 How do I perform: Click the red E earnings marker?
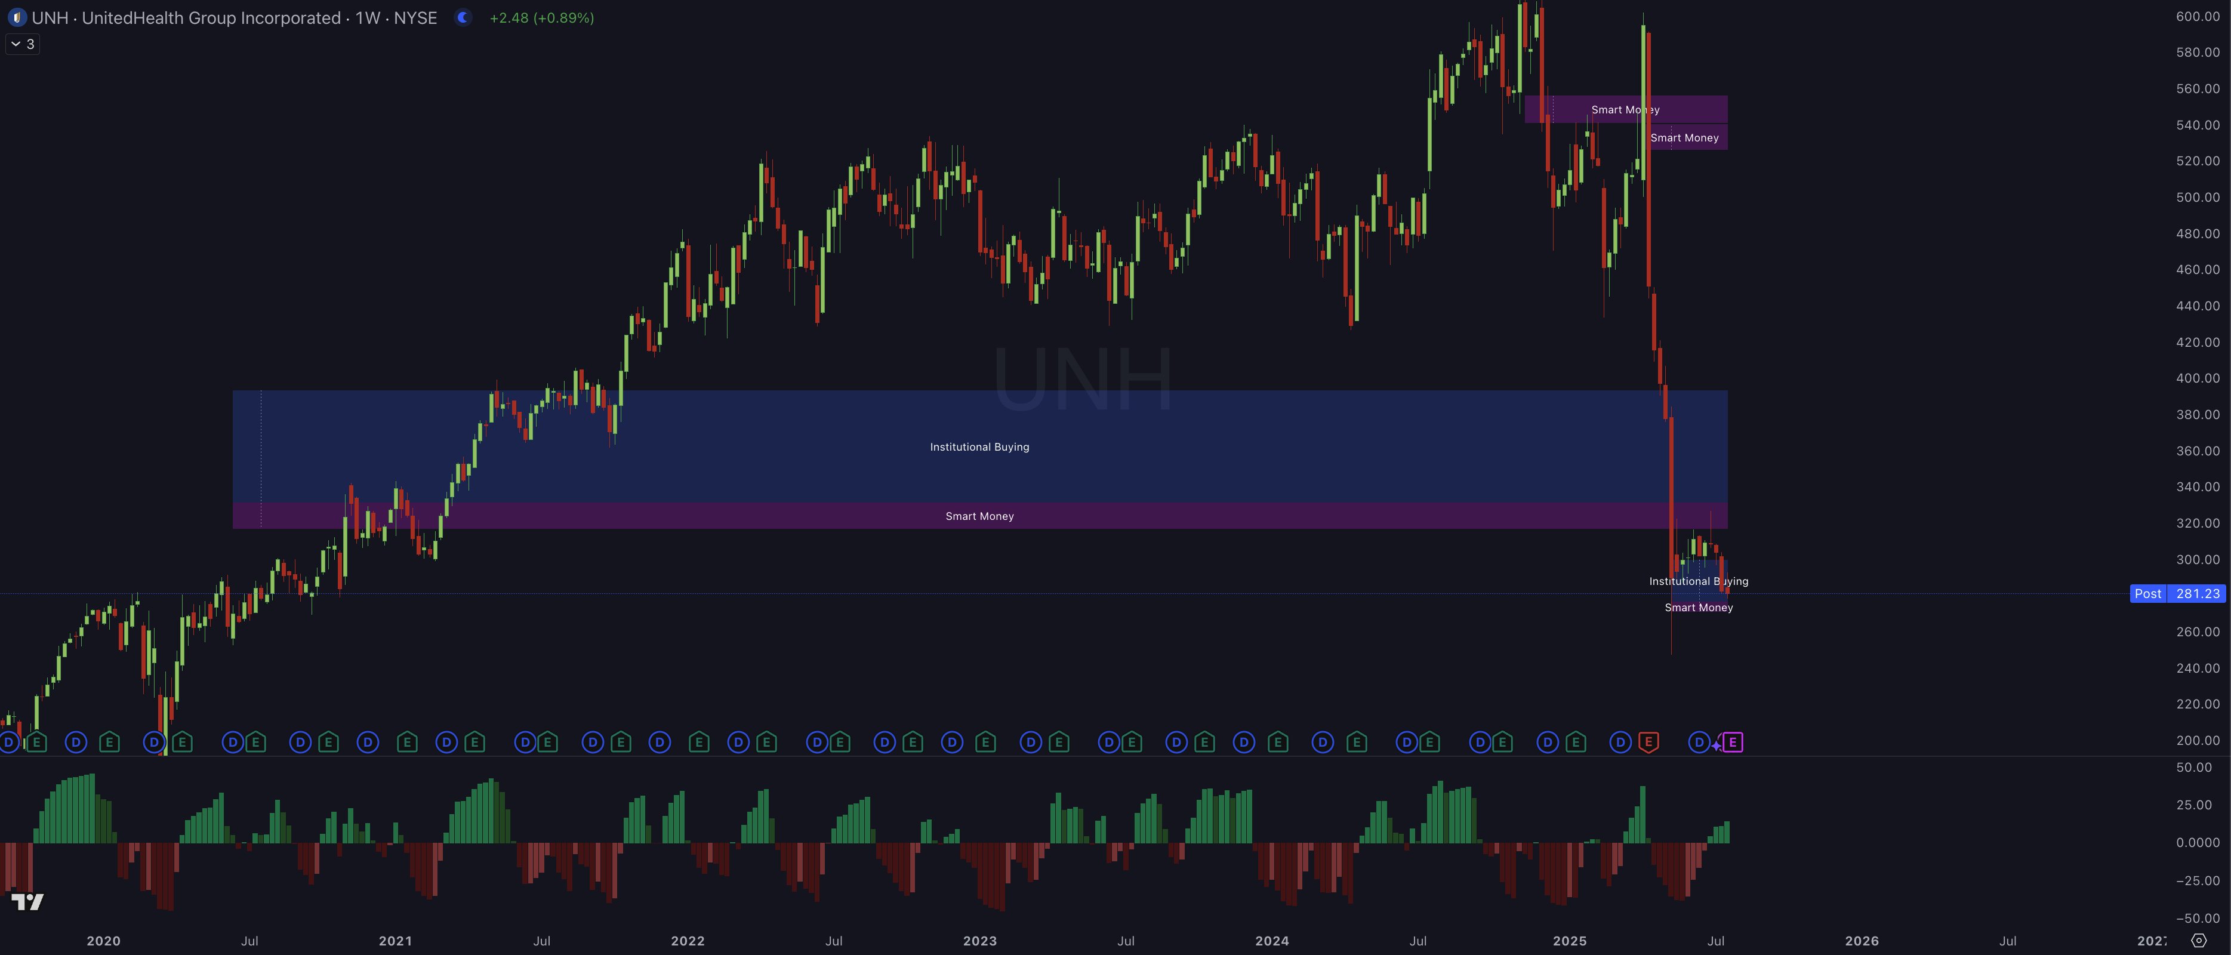tap(1648, 742)
